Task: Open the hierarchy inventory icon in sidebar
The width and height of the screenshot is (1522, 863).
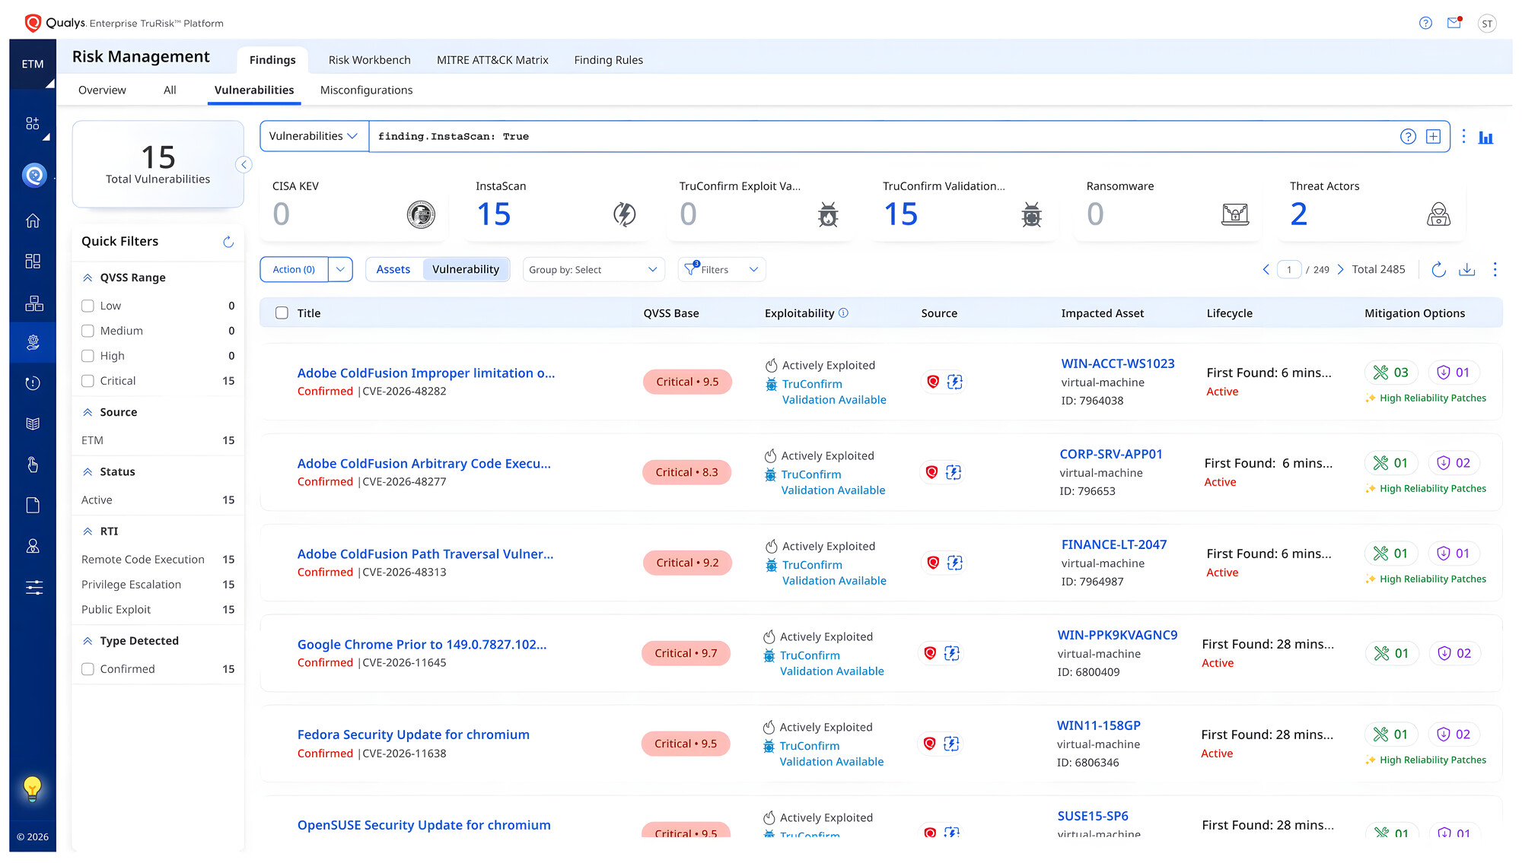Action: (33, 303)
